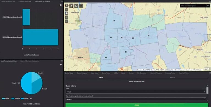211x107 pixels.
Task: Select Leaks Found by Surveyor tab
Action: [42, 1]
